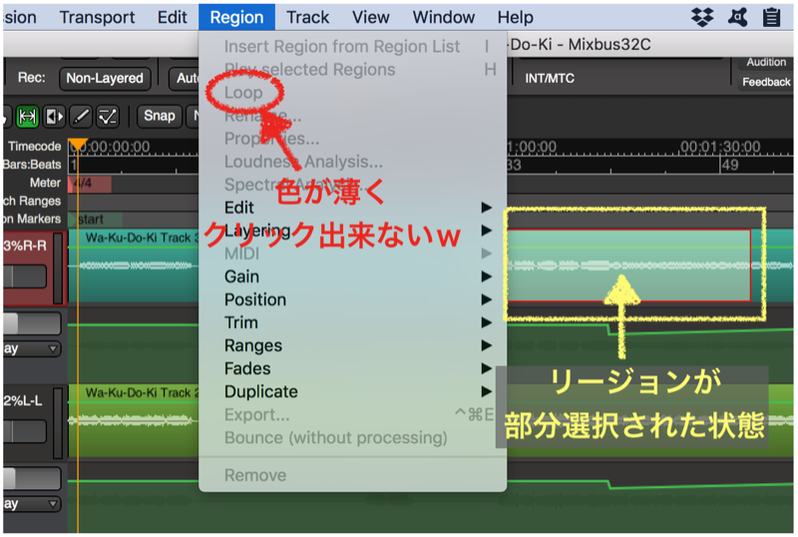Screen dimensions: 798x537
Task: Click bar number 49 in ruler
Action: (x=730, y=164)
